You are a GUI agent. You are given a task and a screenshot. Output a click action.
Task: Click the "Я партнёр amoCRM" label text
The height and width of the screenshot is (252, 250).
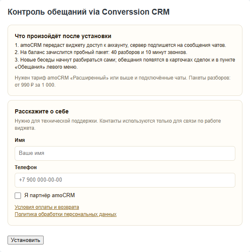coord(49,195)
